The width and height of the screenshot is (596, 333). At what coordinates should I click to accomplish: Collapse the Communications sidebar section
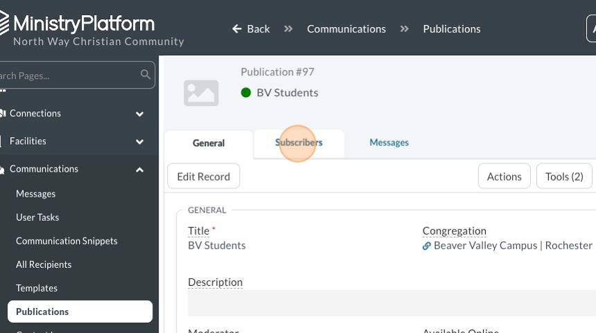coord(140,169)
